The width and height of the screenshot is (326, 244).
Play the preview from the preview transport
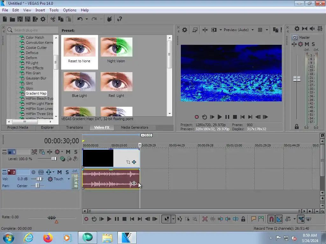point(220,117)
